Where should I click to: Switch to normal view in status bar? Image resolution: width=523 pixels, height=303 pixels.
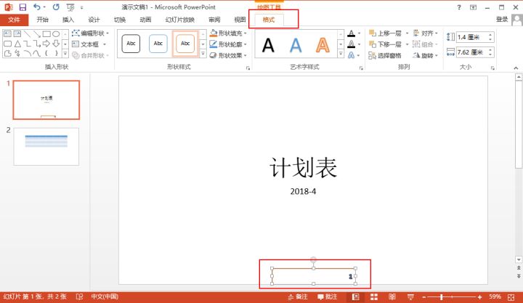355,296
